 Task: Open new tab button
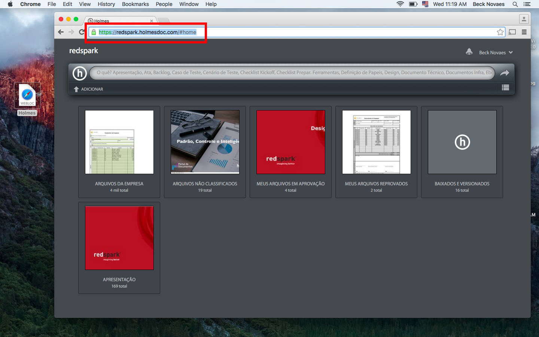pos(164,21)
